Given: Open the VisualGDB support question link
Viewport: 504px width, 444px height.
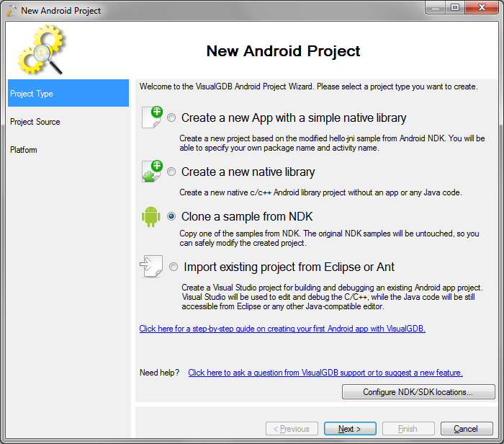Looking at the screenshot, I should click(325, 373).
